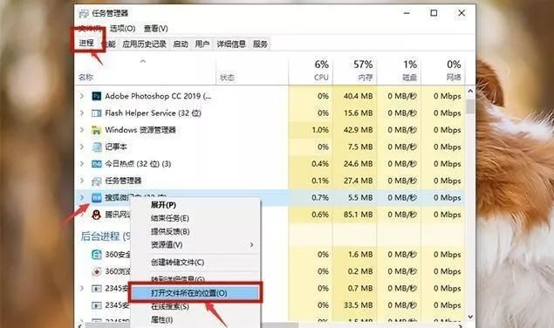Click the Flash Helper Service icon
554x328 pixels.
point(97,113)
